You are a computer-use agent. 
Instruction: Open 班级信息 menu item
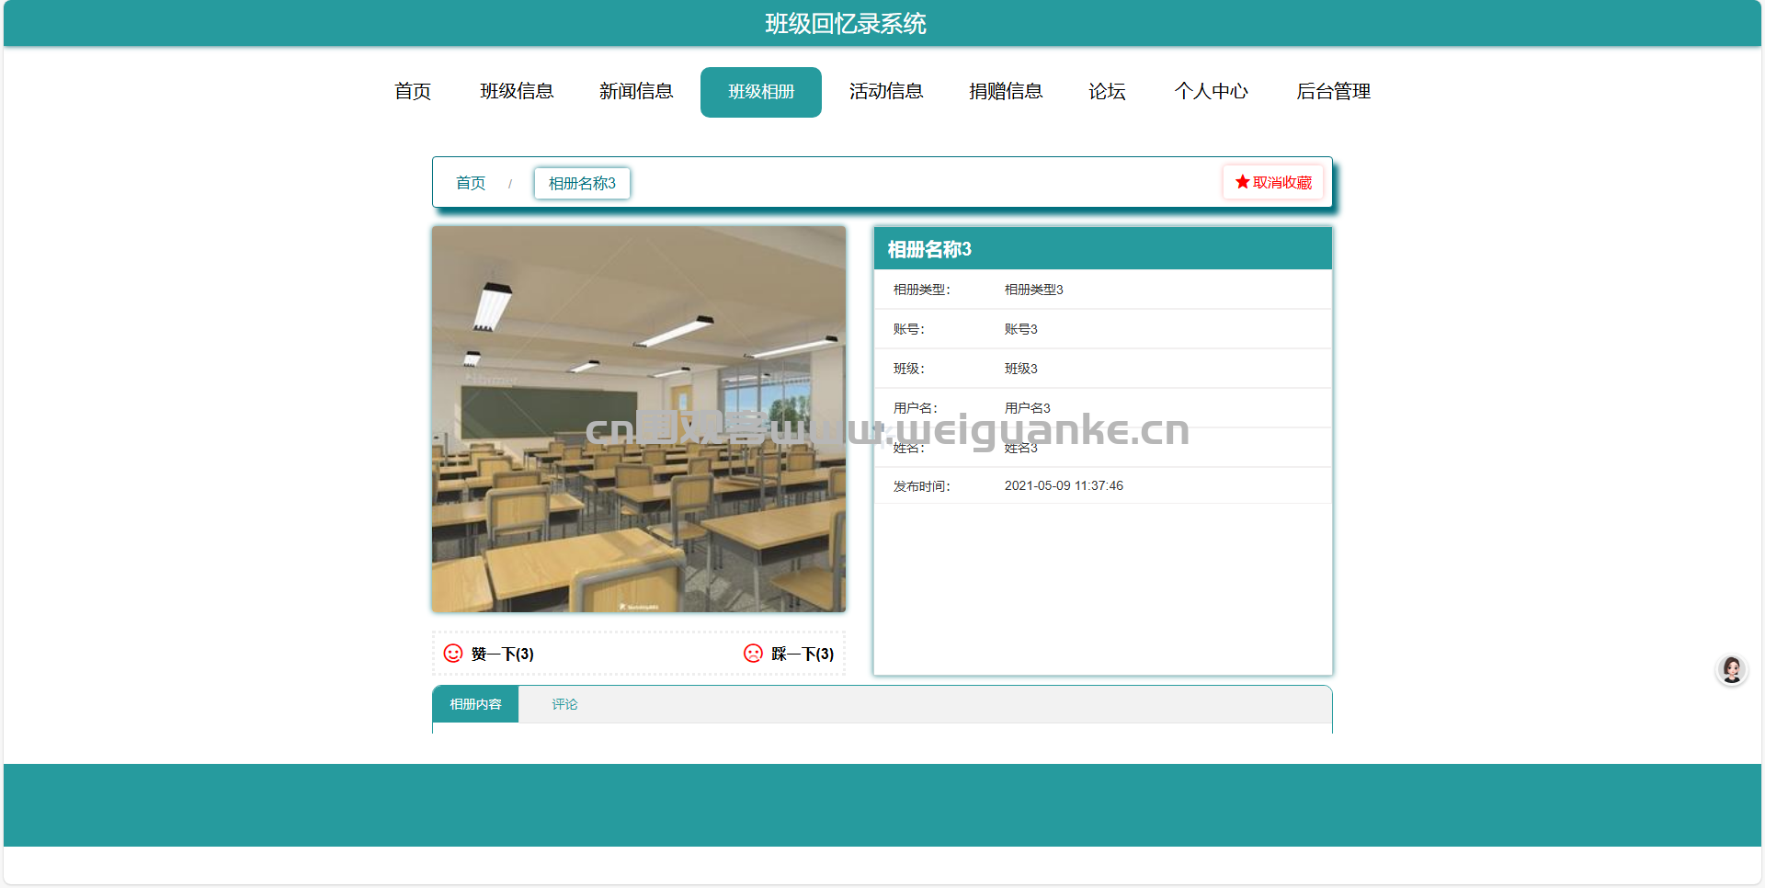pos(517,91)
